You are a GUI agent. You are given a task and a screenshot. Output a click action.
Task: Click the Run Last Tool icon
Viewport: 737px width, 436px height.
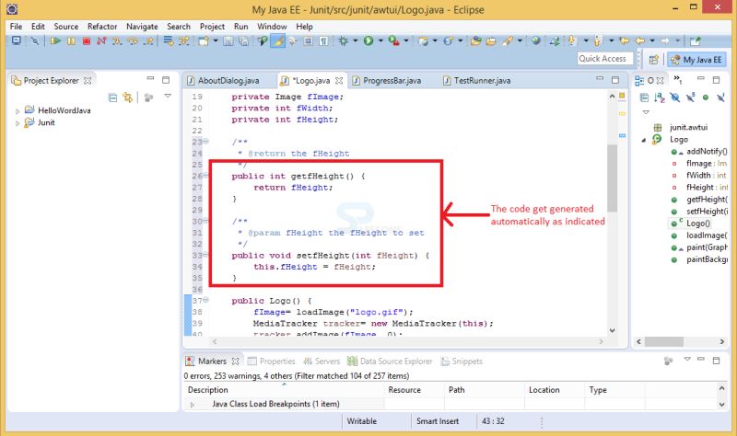(394, 40)
